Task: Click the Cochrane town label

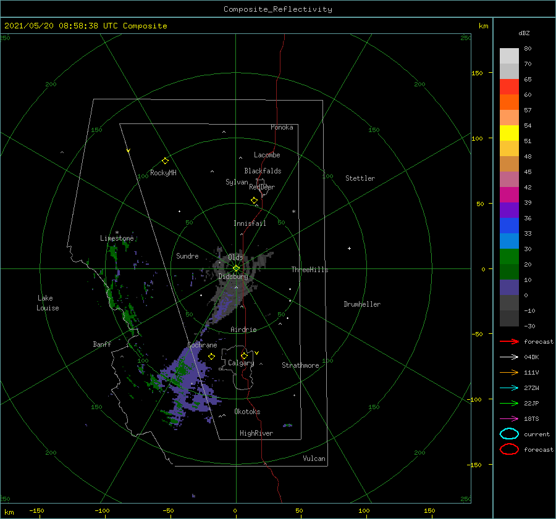Action: coord(202,345)
